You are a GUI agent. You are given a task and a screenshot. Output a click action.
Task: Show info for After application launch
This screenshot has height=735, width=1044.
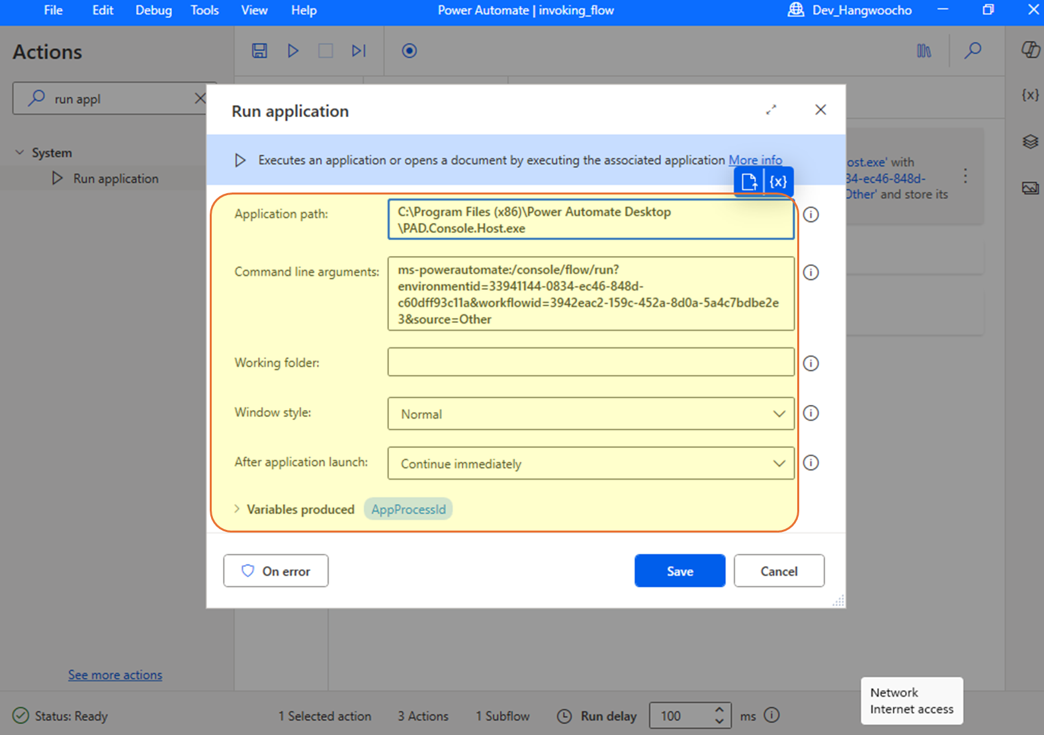[811, 462]
